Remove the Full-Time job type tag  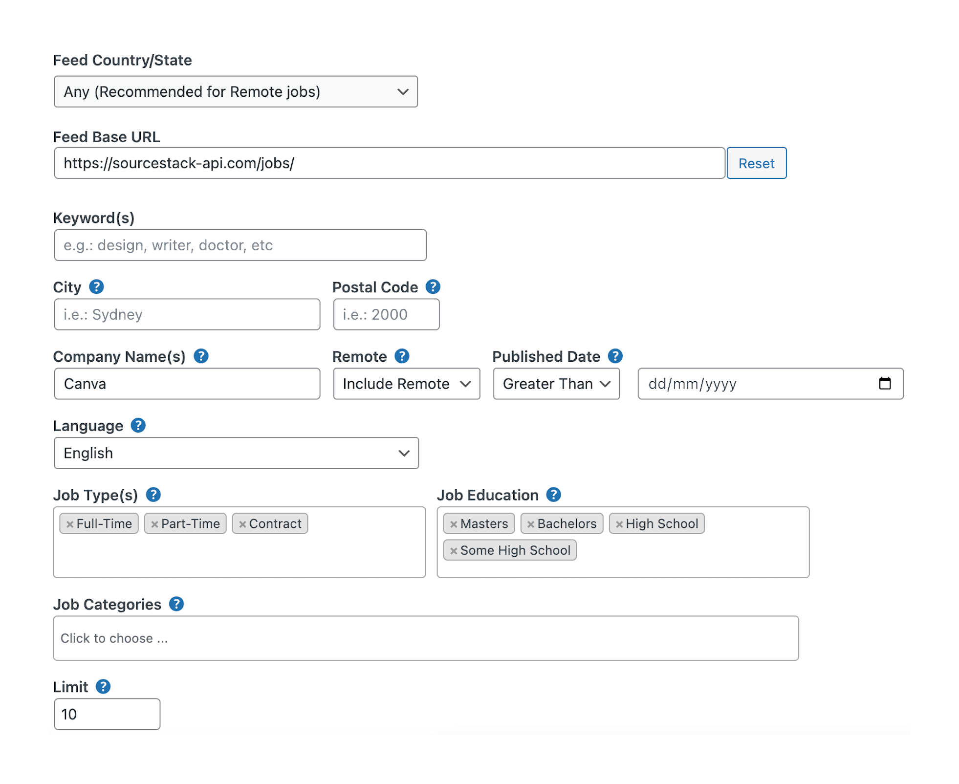coord(69,523)
